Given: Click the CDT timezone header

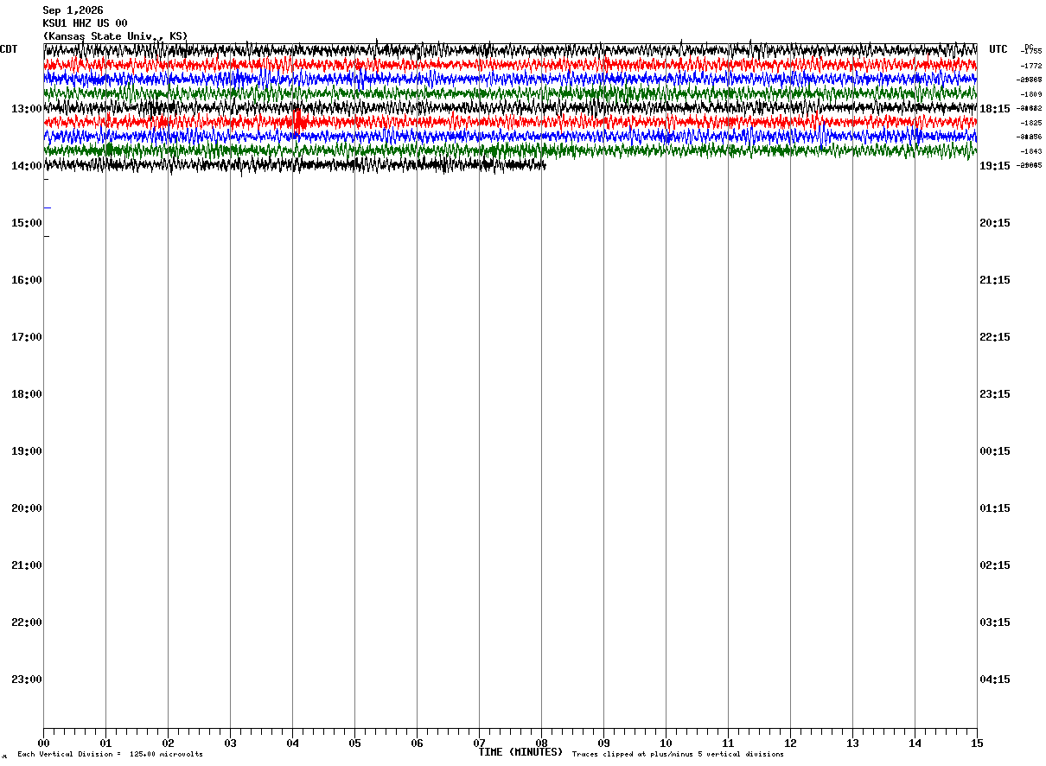Looking at the screenshot, I should click(x=9, y=49).
